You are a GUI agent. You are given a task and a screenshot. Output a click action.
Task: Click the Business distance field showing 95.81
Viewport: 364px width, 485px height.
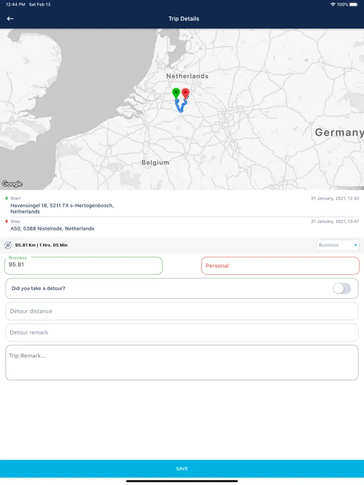(x=83, y=265)
